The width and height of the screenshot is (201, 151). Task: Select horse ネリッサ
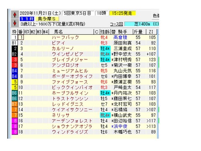click(61, 115)
